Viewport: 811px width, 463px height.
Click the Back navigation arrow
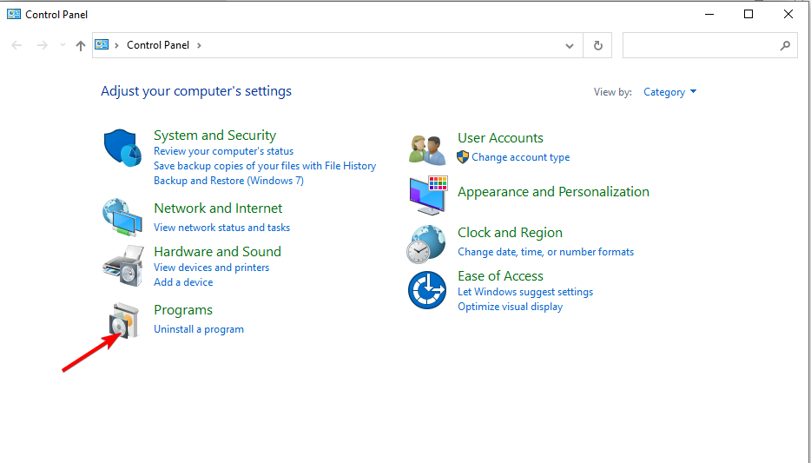coord(16,45)
